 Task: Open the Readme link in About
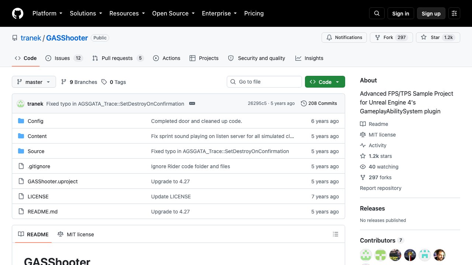[374, 124]
